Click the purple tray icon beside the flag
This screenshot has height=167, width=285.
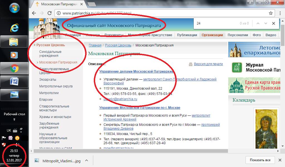pyautogui.click(x=11, y=138)
